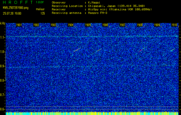Click the Maspro FM-3 antenna name
The image size is (181, 115).
[98, 13]
